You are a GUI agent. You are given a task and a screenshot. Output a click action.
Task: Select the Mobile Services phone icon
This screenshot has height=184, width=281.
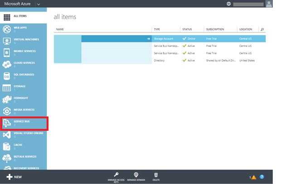[7, 53]
